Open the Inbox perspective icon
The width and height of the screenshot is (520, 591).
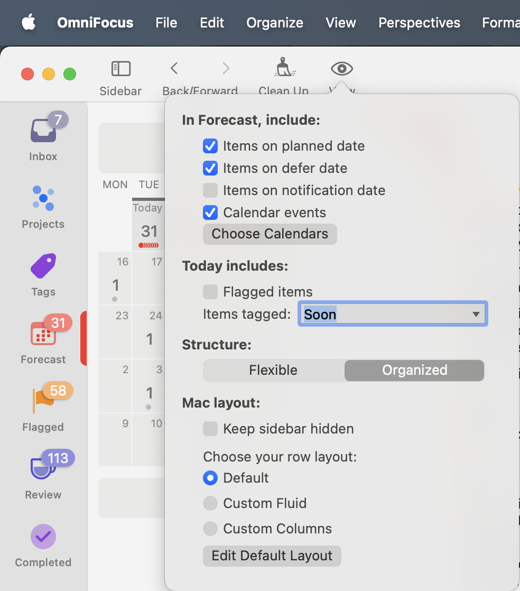(x=43, y=131)
